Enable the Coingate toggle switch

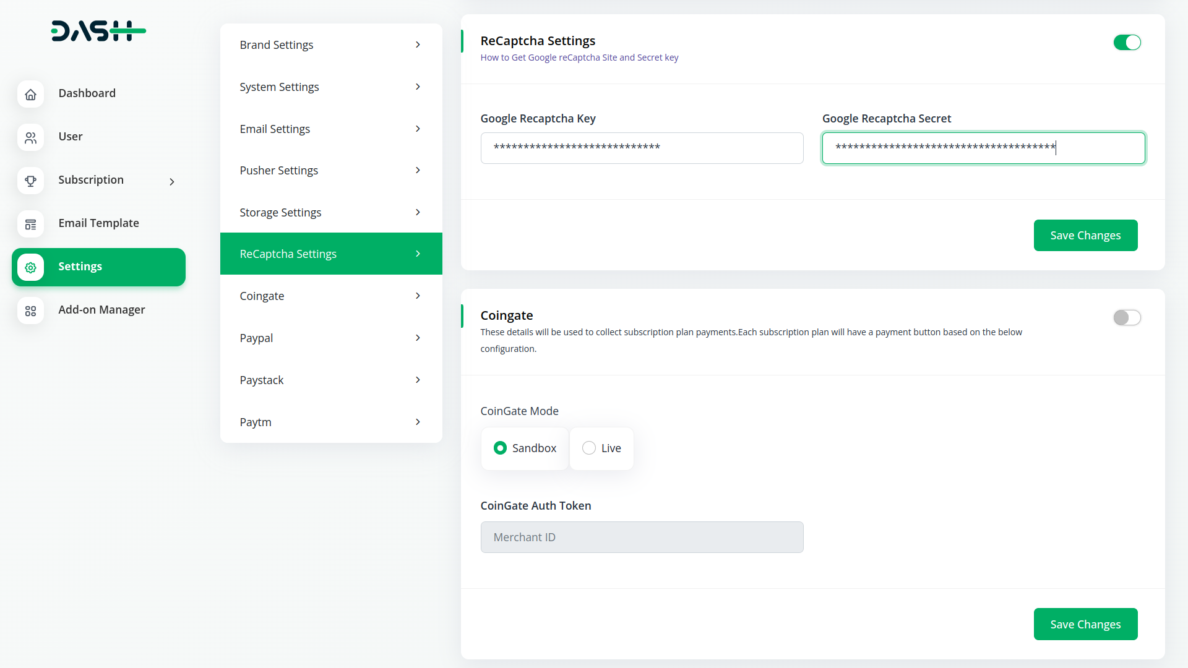[x=1127, y=317]
